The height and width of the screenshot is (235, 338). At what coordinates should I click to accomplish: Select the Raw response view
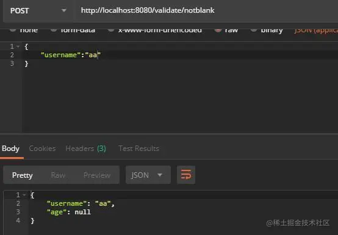[58, 175]
